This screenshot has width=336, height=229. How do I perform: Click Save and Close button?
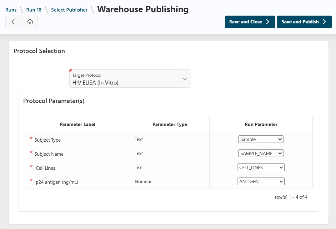[250, 22]
